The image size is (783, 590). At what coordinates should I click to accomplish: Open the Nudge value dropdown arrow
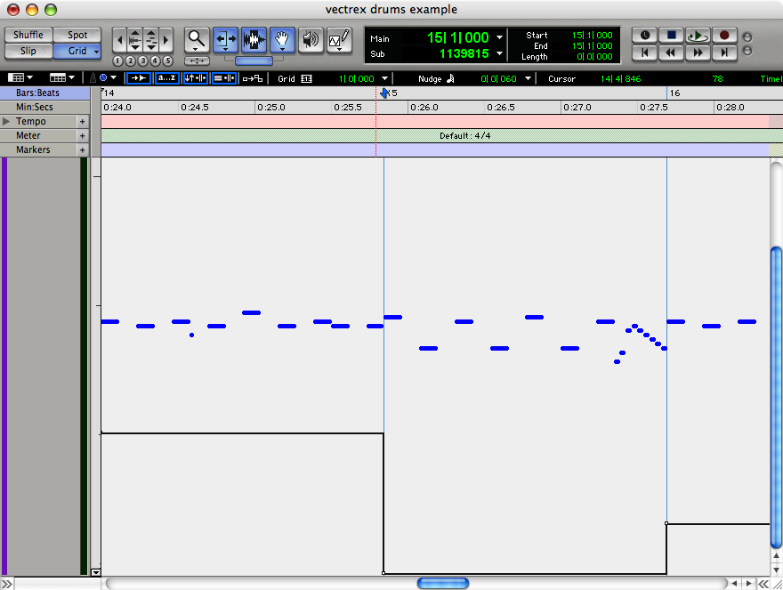[x=528, y=78]
